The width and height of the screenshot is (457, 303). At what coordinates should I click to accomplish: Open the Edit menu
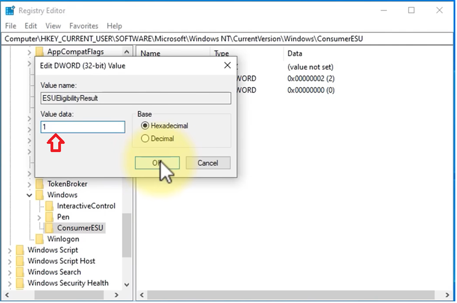point(31,26)
